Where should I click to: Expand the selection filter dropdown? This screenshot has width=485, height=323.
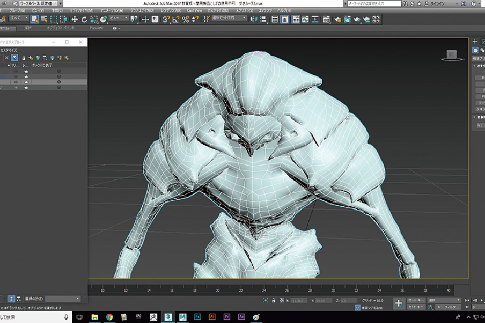[x=18, y=19]
